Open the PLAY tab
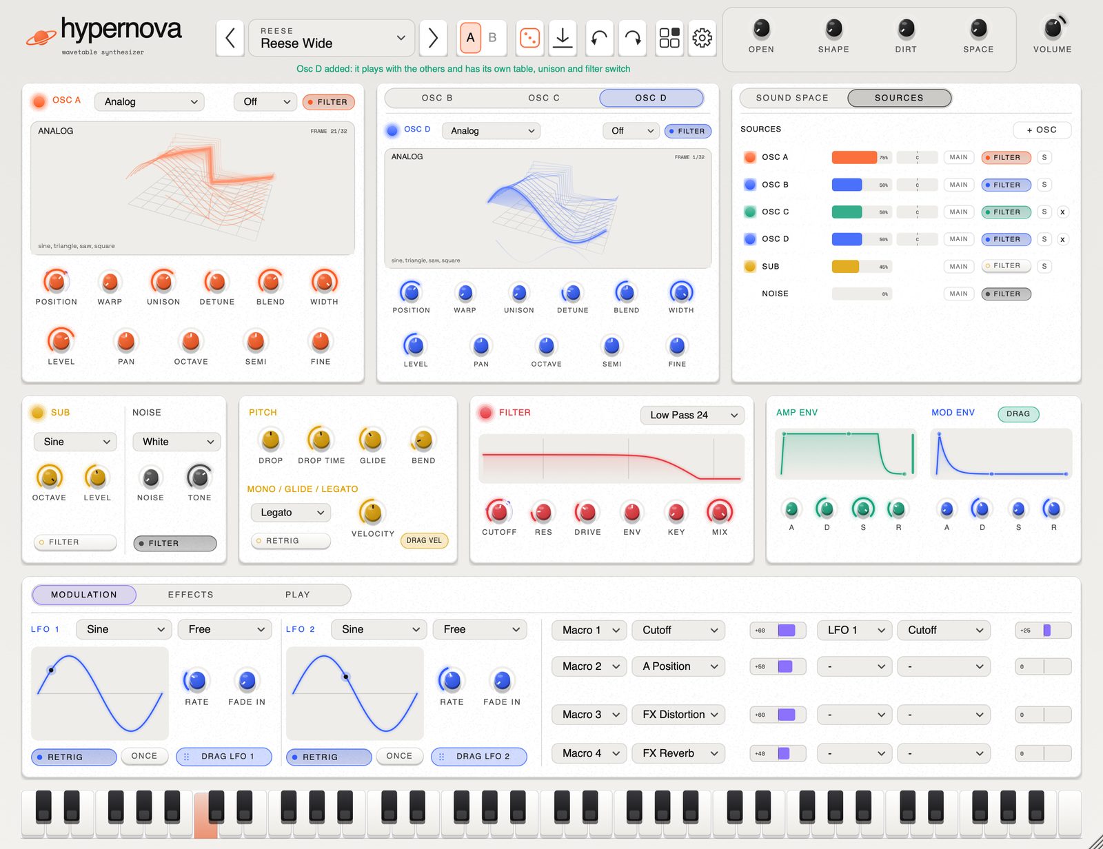Viewport: 1103px width, 849px height. pyautogui.click(x=297, y=595)
